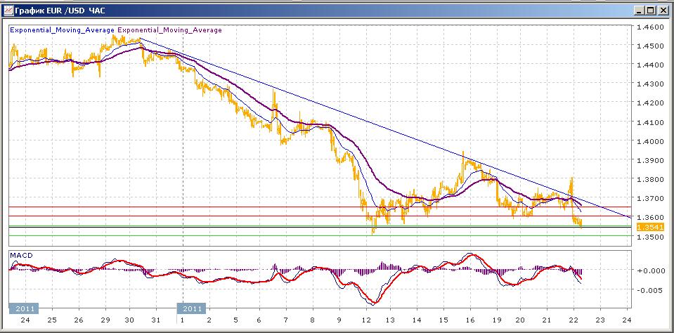Click the 1.3700 price axis label
The image size is (674, 333).
pos(650,199)
